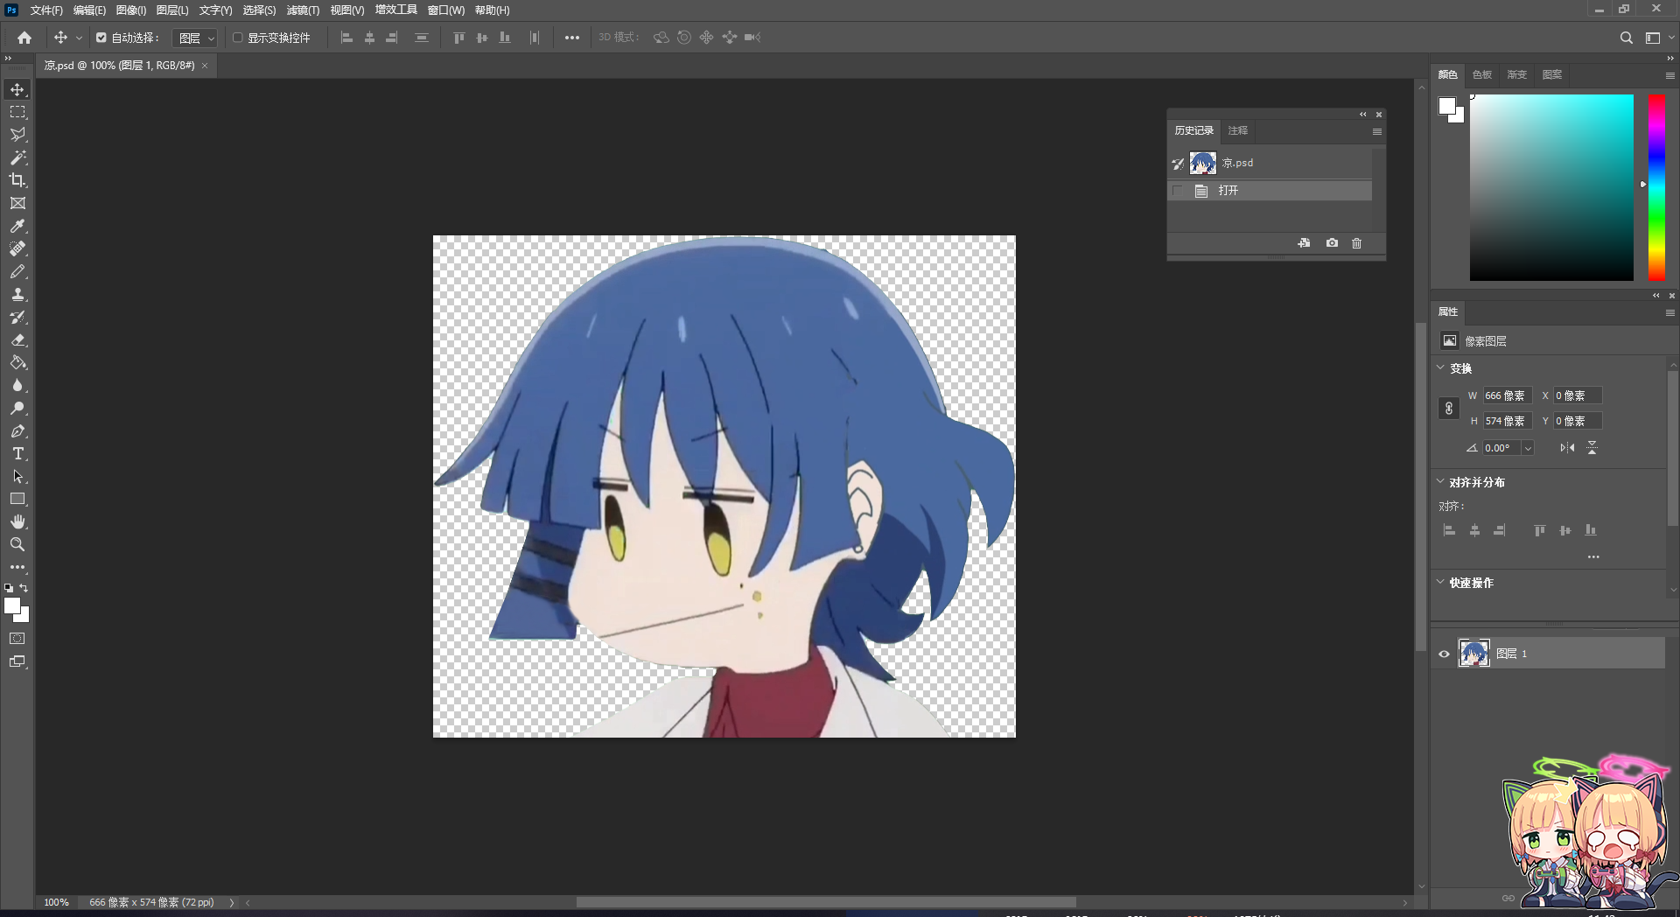
Task: Select the Brush tool
Action: pos(17,271)
